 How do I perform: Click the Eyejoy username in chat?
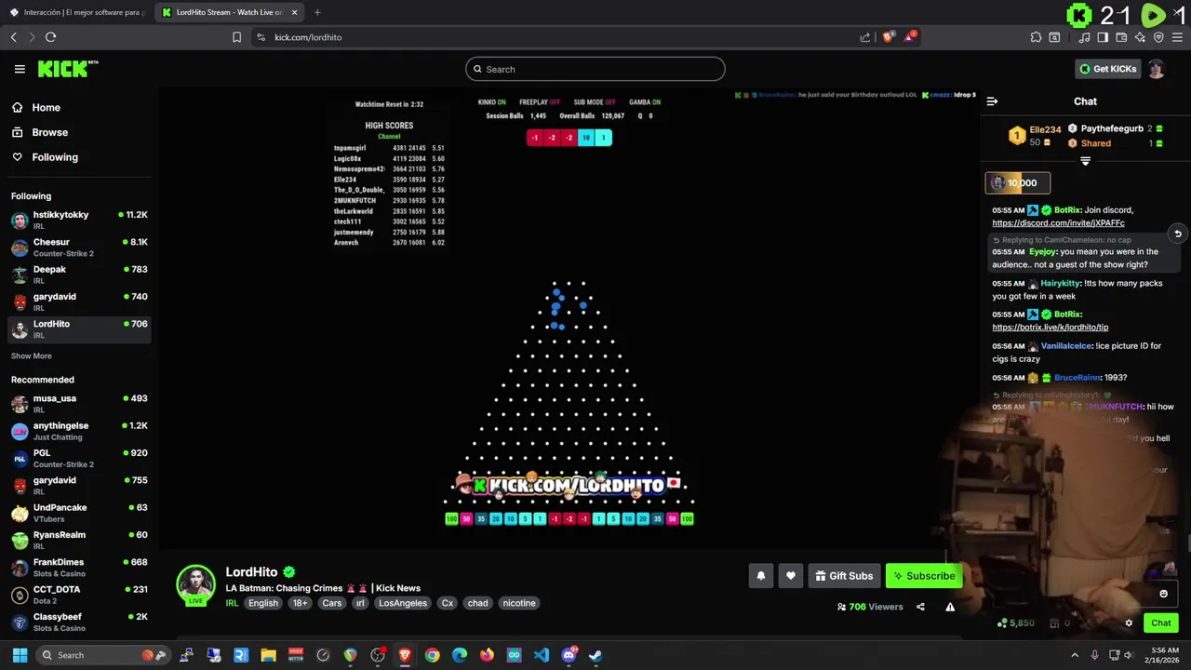(1043, 251)
